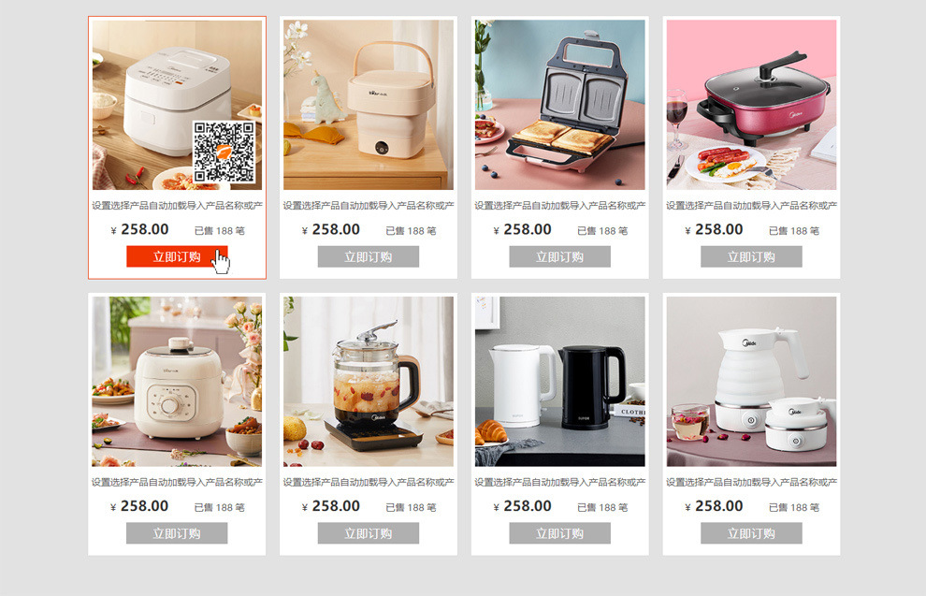Click the ¥258.00 price under hot pot
This screenshot has height=596, width=926.
(714, 229)
